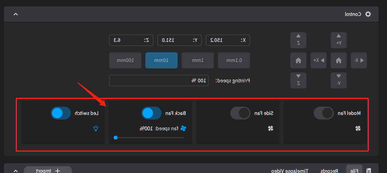Move the print head with X- button
This screenshot has width=387, height=173.
359,60
